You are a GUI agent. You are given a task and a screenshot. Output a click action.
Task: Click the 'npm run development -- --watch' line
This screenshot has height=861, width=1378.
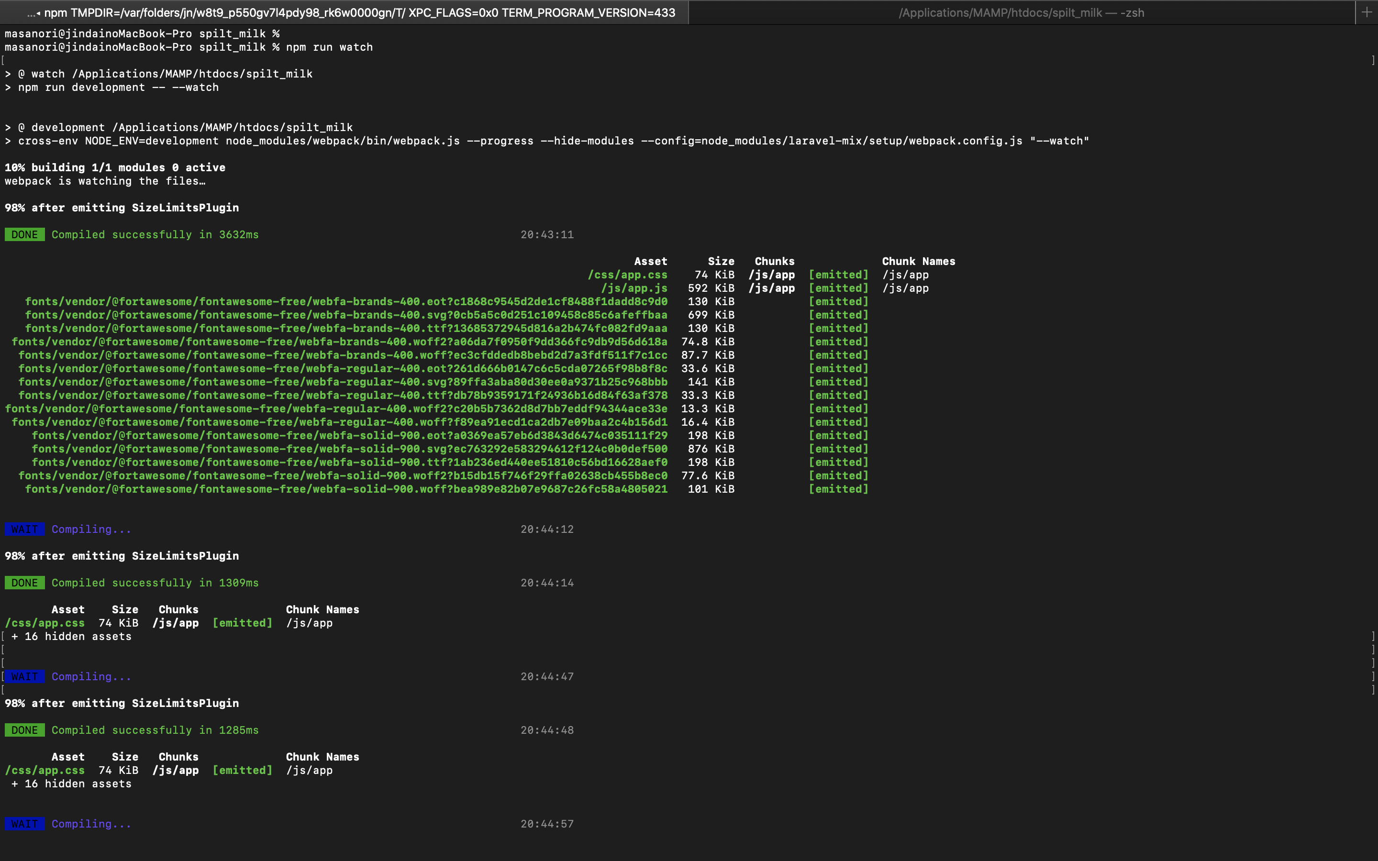pyautogui.click(x=111, y=87)
